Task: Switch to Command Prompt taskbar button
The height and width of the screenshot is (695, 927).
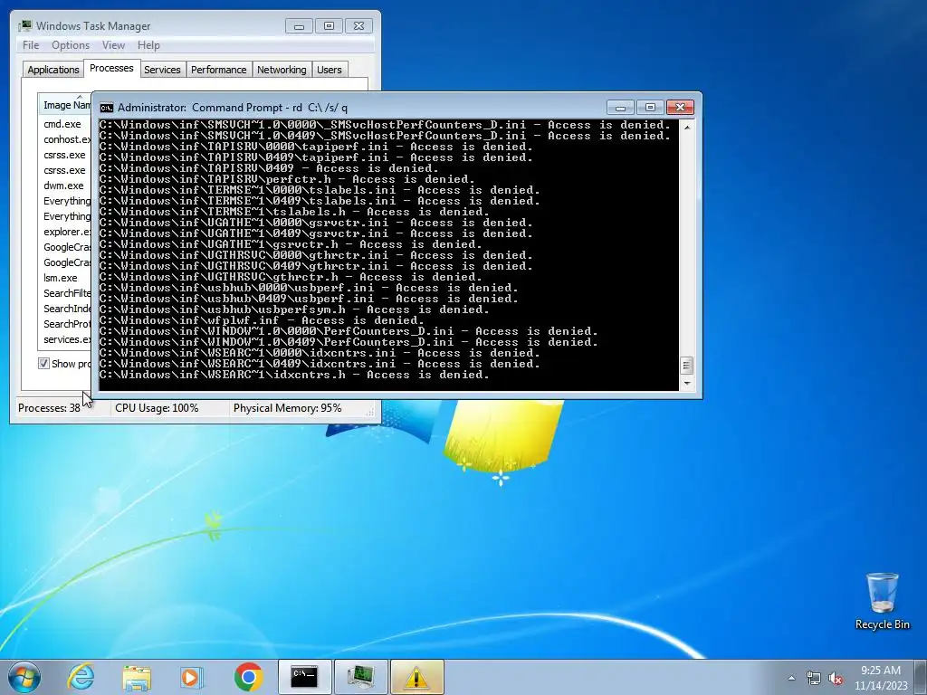Action: point(304,677)
